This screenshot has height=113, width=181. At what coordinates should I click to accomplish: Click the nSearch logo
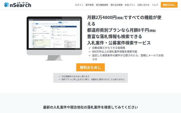click(x=18, y=5)
